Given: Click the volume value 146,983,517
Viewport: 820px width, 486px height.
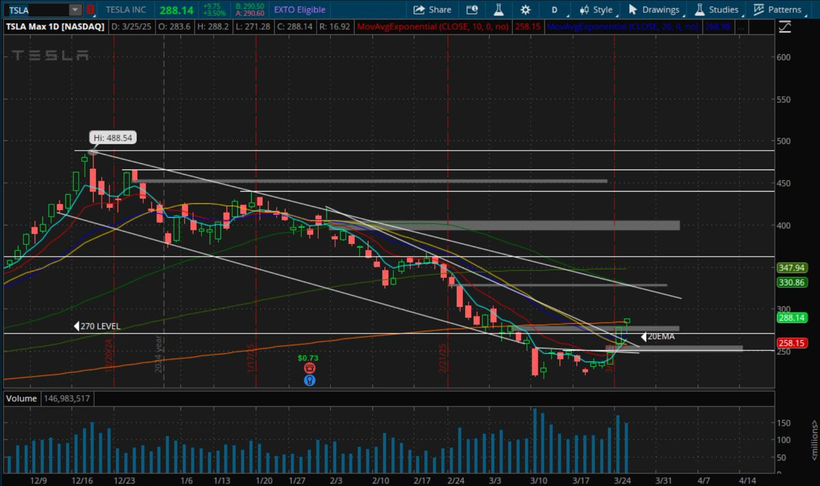Looking at the screenshot, I should [67, 398].
